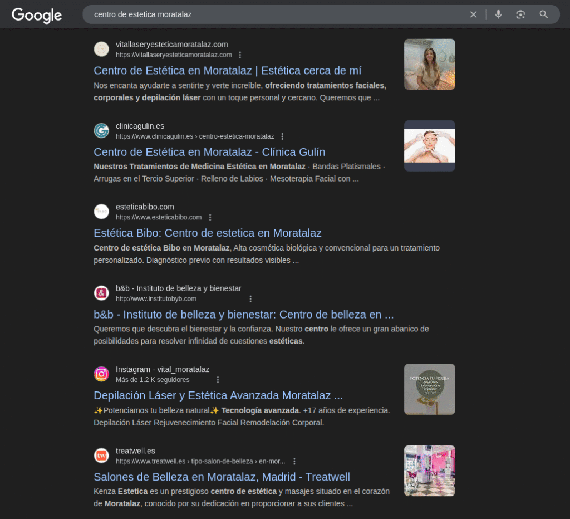Open Treatwell pink salon thumbnail

point(430,471)
